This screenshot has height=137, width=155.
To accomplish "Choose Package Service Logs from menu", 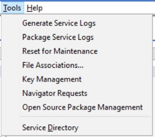I will (x=77, y=37).
